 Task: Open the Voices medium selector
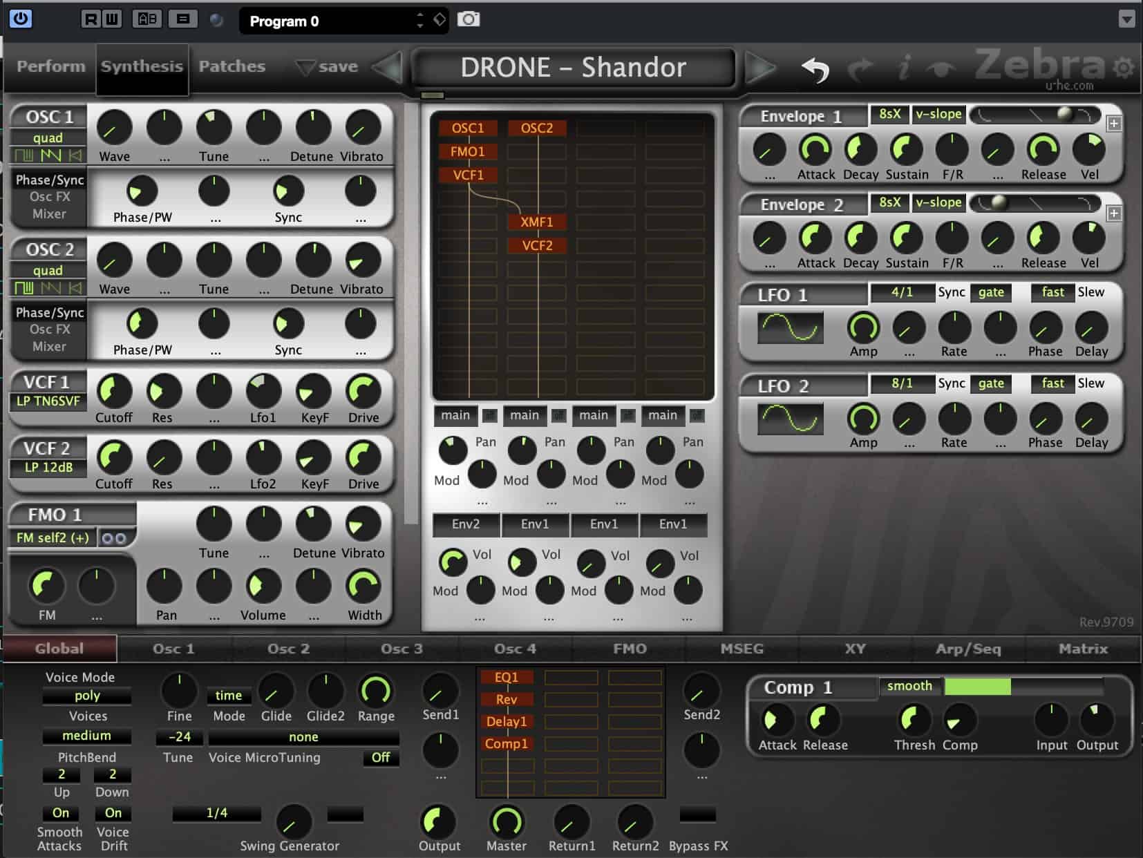(87, 736)
